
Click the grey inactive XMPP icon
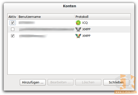tap(78, 29)
